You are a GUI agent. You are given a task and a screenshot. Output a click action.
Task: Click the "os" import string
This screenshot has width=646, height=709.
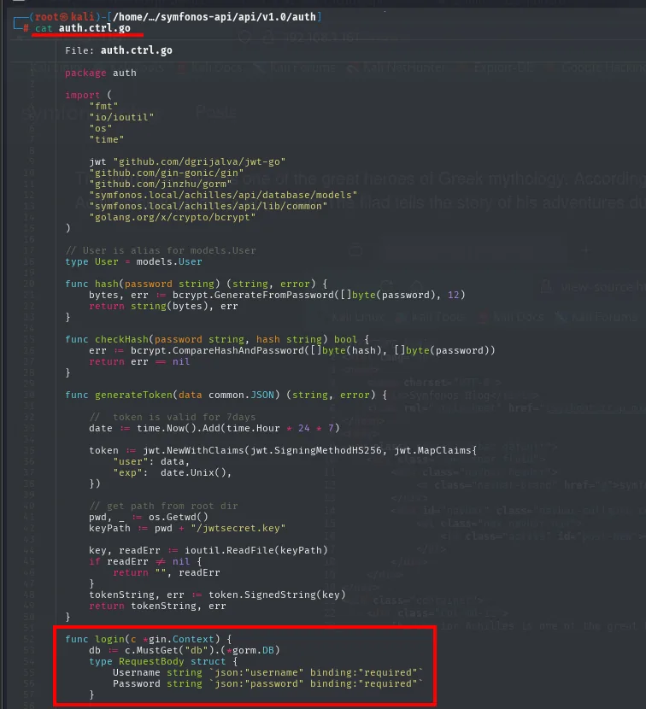click(x=101, y=128)
